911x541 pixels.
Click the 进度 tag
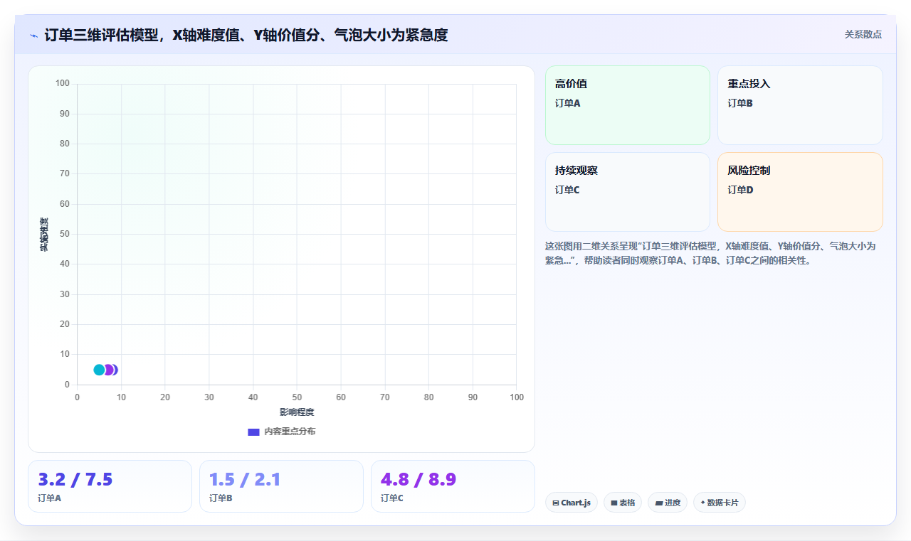668,503
